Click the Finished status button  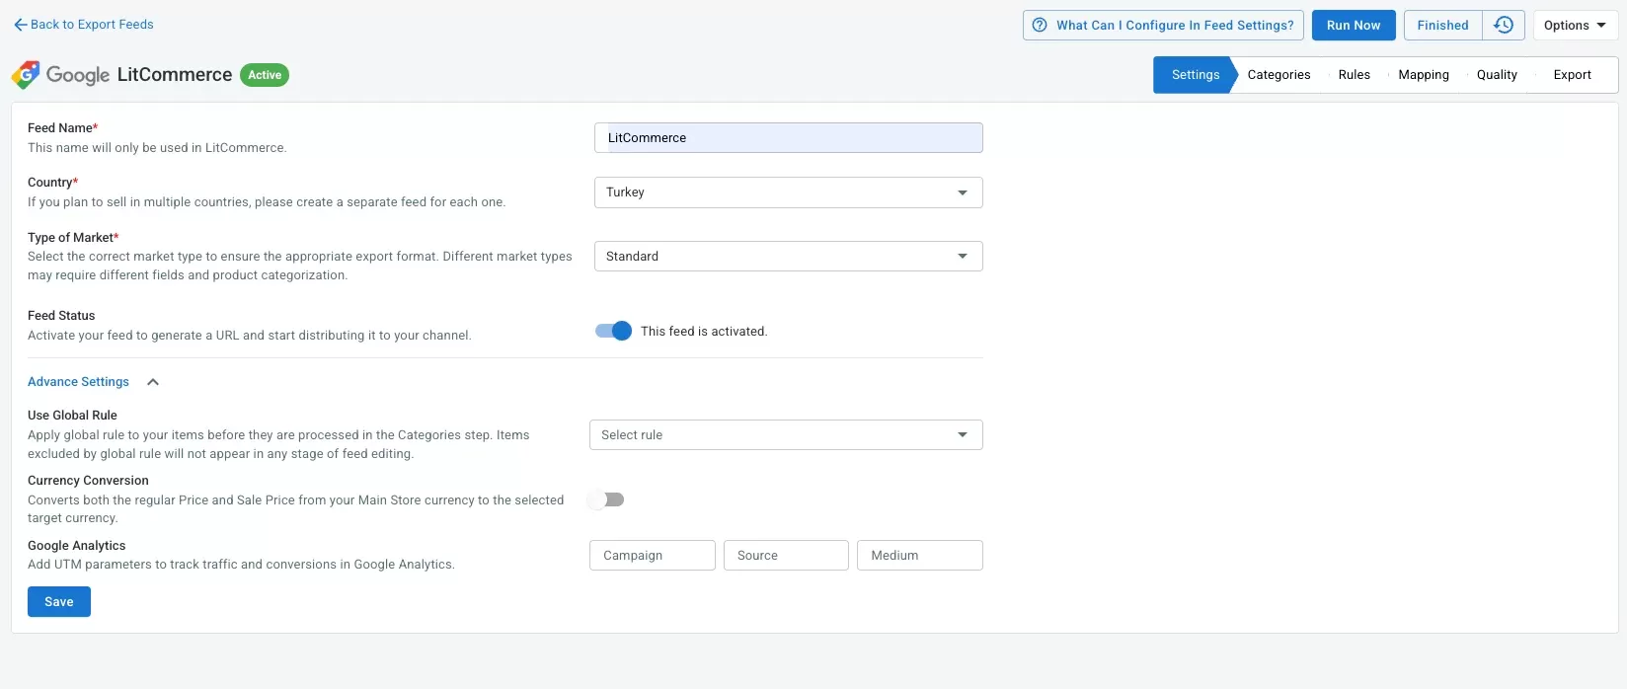tap(1442, 26)
